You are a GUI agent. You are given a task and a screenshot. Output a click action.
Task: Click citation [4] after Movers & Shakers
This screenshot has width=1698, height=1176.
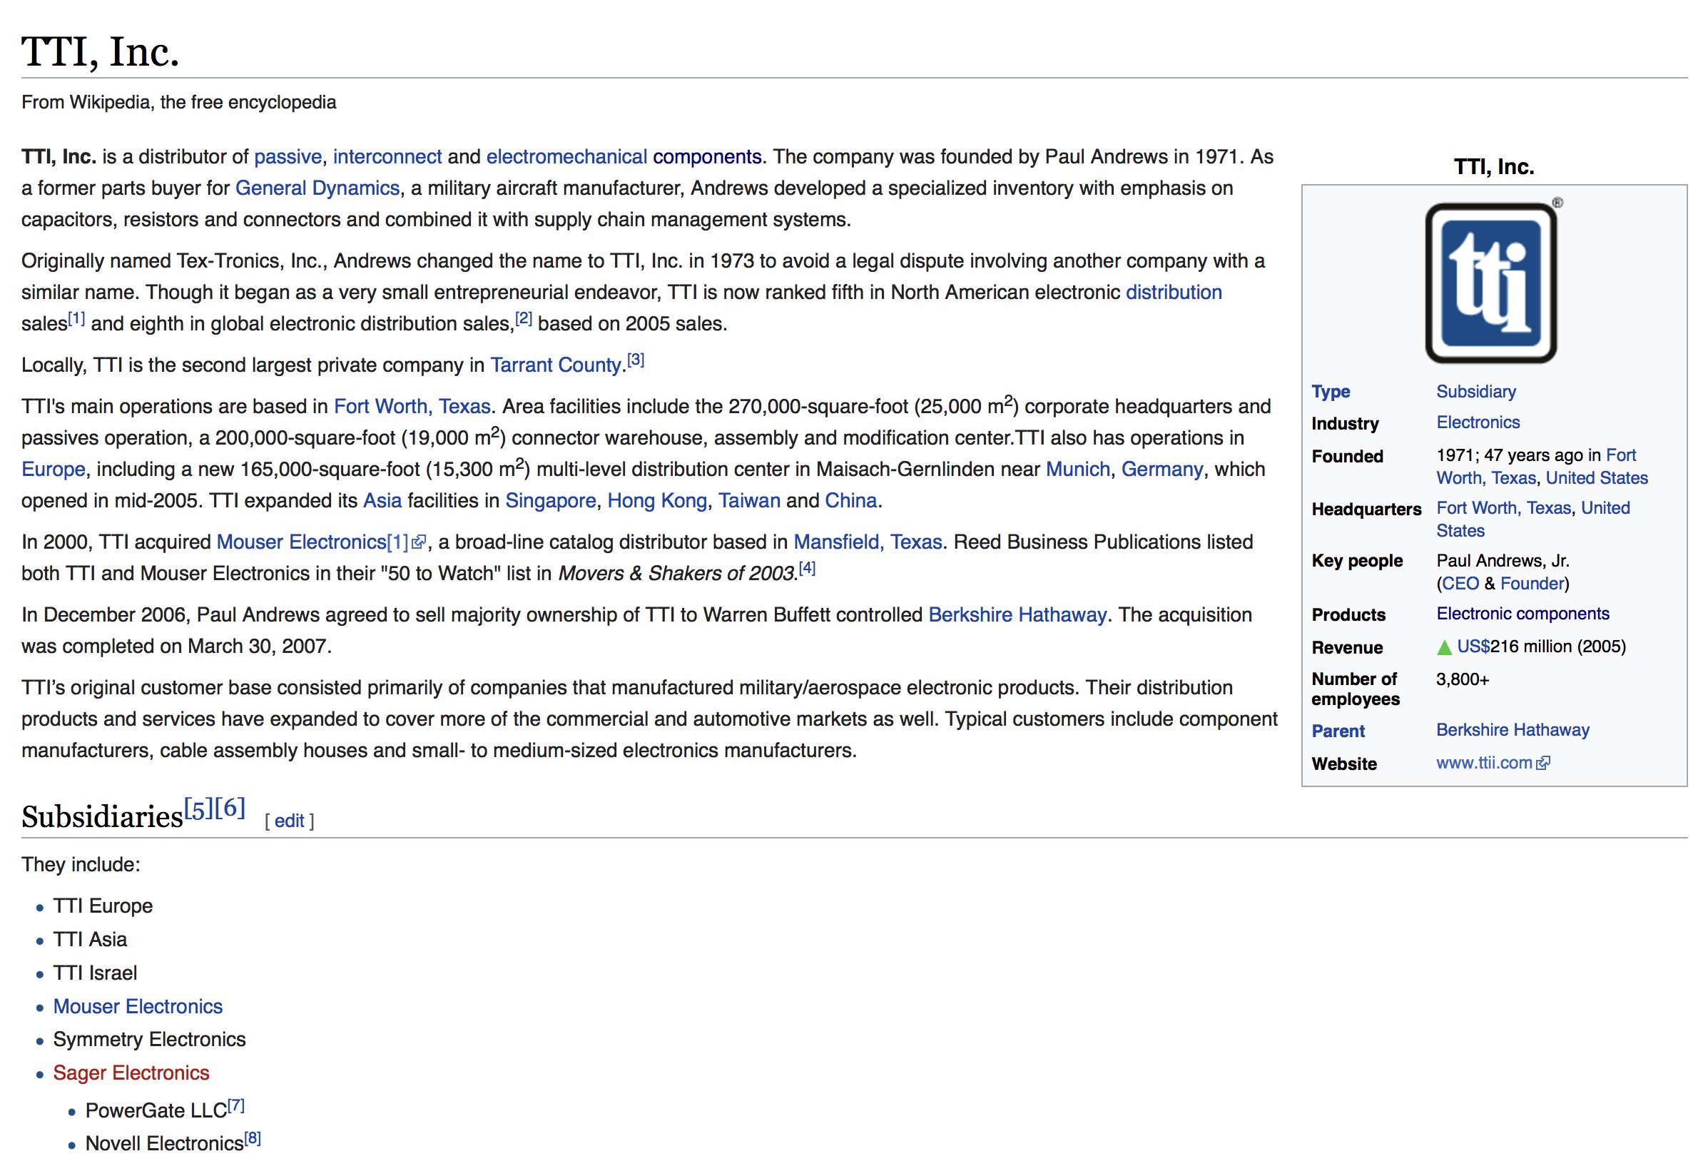point(808,569)
